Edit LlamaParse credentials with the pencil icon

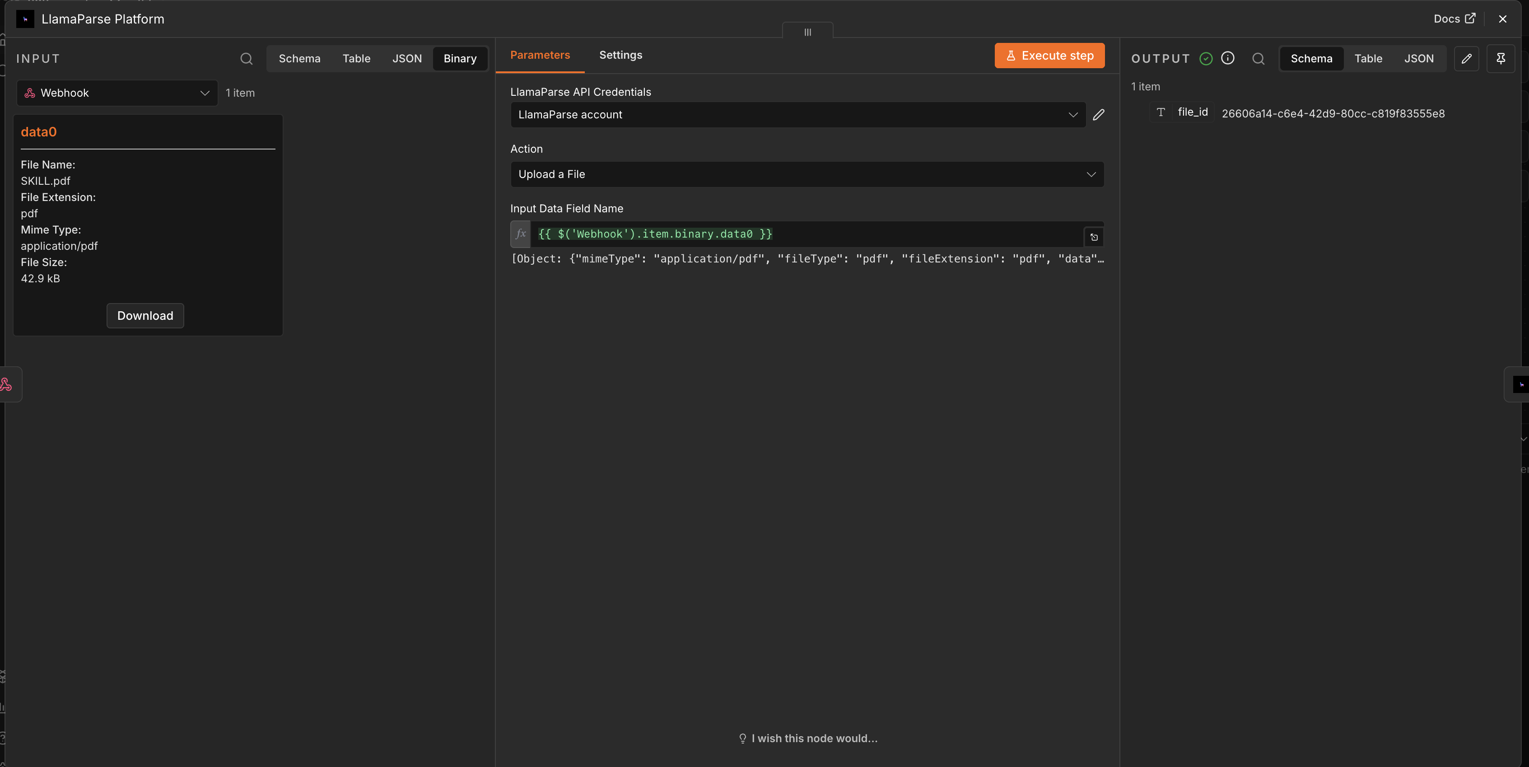tap(1099, 115)
